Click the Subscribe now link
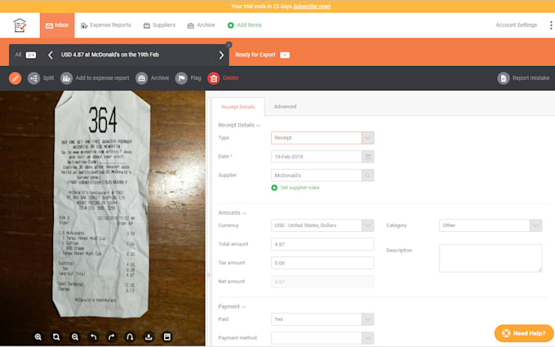 point(312,6)
